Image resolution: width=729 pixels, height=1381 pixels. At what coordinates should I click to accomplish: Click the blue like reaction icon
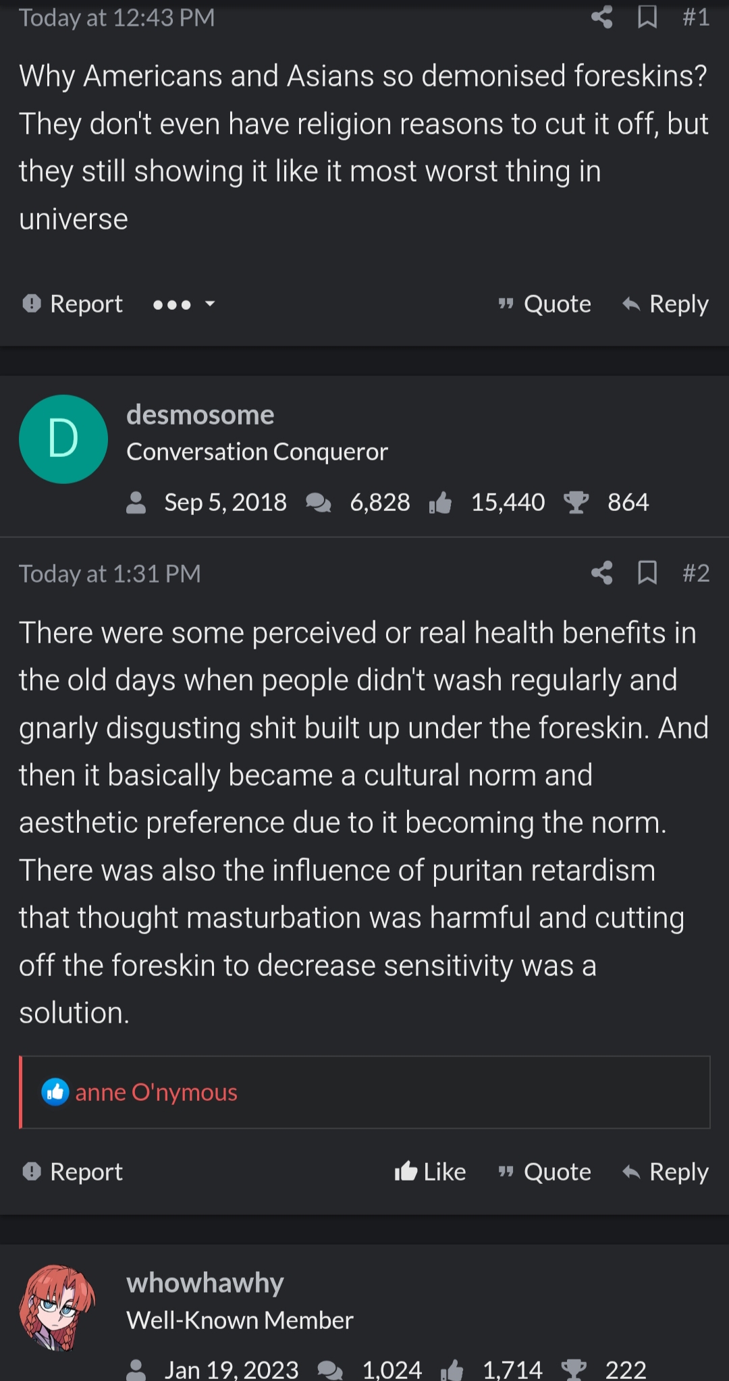(x=55, y=1092)
